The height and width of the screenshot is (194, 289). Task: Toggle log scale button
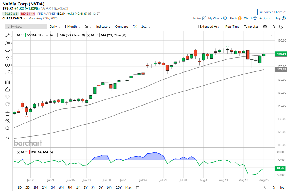coord(282,187)
